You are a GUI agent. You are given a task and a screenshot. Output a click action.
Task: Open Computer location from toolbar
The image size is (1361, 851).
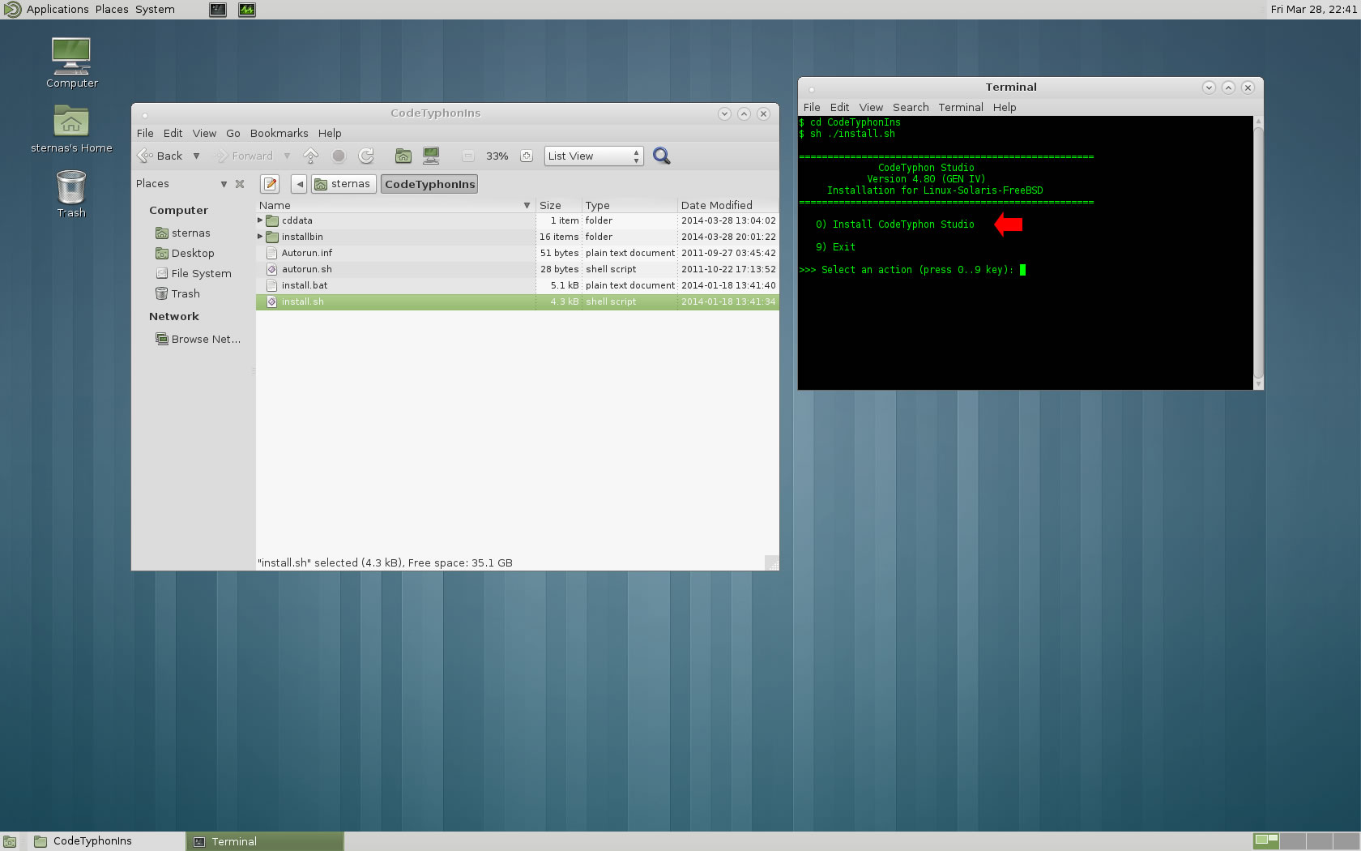point(431,156)
